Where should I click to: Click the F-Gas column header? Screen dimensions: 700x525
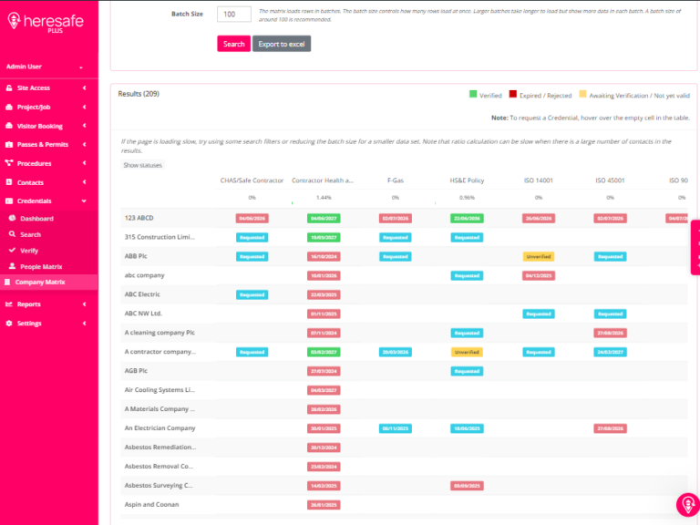click(x=396, y=180)
